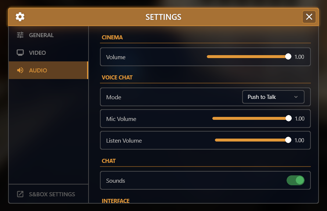Screen dimensions: 327x211
Task: Click the Sounds row label
Action: pyautogui.click(x=115, y=180)
